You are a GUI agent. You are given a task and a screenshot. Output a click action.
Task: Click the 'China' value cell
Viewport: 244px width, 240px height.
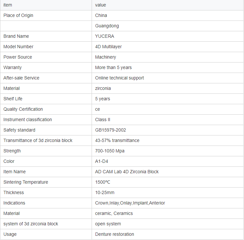point(101,15)
